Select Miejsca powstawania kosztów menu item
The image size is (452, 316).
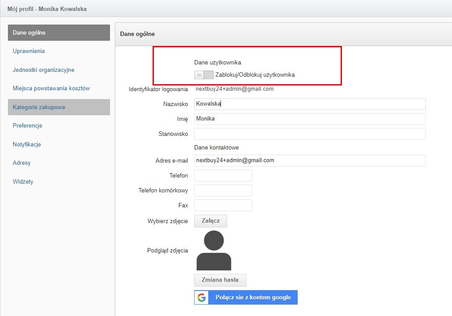coord(51,89)
